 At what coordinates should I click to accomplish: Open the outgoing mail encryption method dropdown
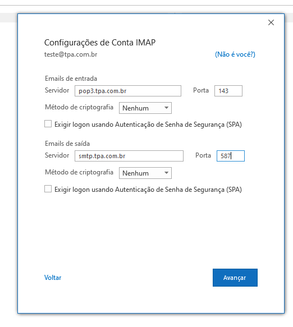pyautogui.click(x=145, y=173)
